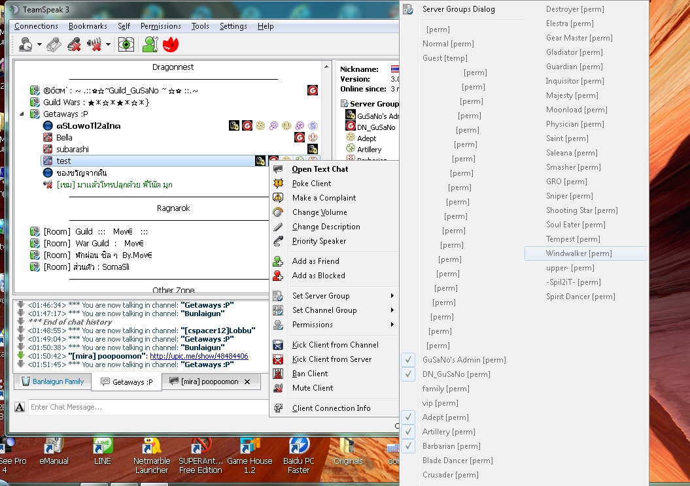This screenshot has height=486, width=690.
Task: Click the red flame toolbar icon
Action: tap(171, 44)
